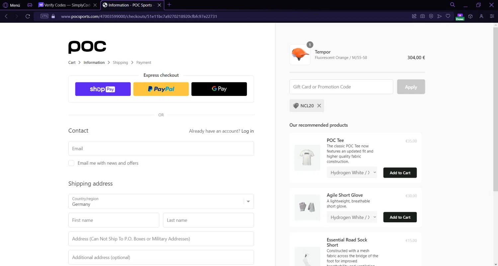The image size is (498, 266).
Task: Click the Agile Short Glove product image
Action: click(307, 207)
